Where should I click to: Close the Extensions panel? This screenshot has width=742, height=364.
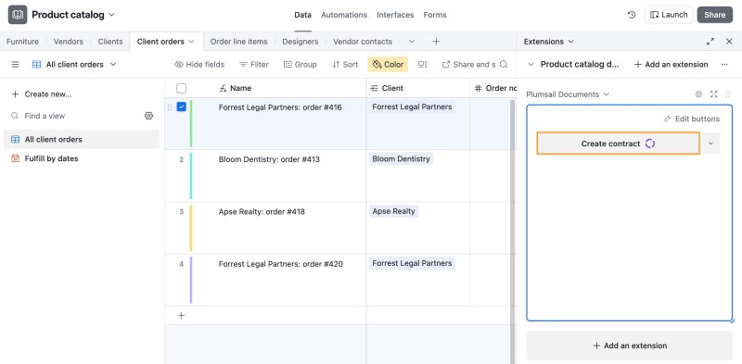(x=729, y=42)
